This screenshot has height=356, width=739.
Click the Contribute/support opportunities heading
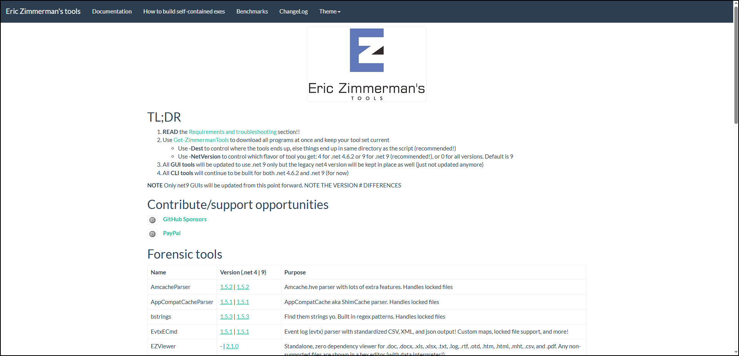pyautogui.click(x=238, y=205)
